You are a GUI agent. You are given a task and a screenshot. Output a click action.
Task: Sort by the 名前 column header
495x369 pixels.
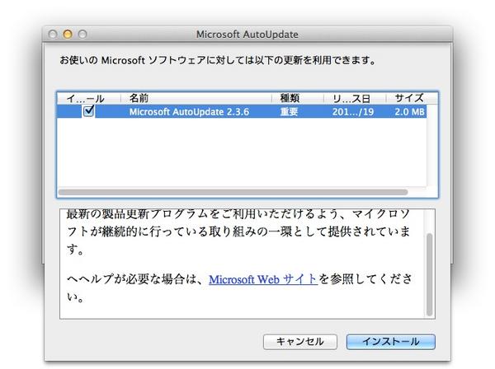(196, 98)
